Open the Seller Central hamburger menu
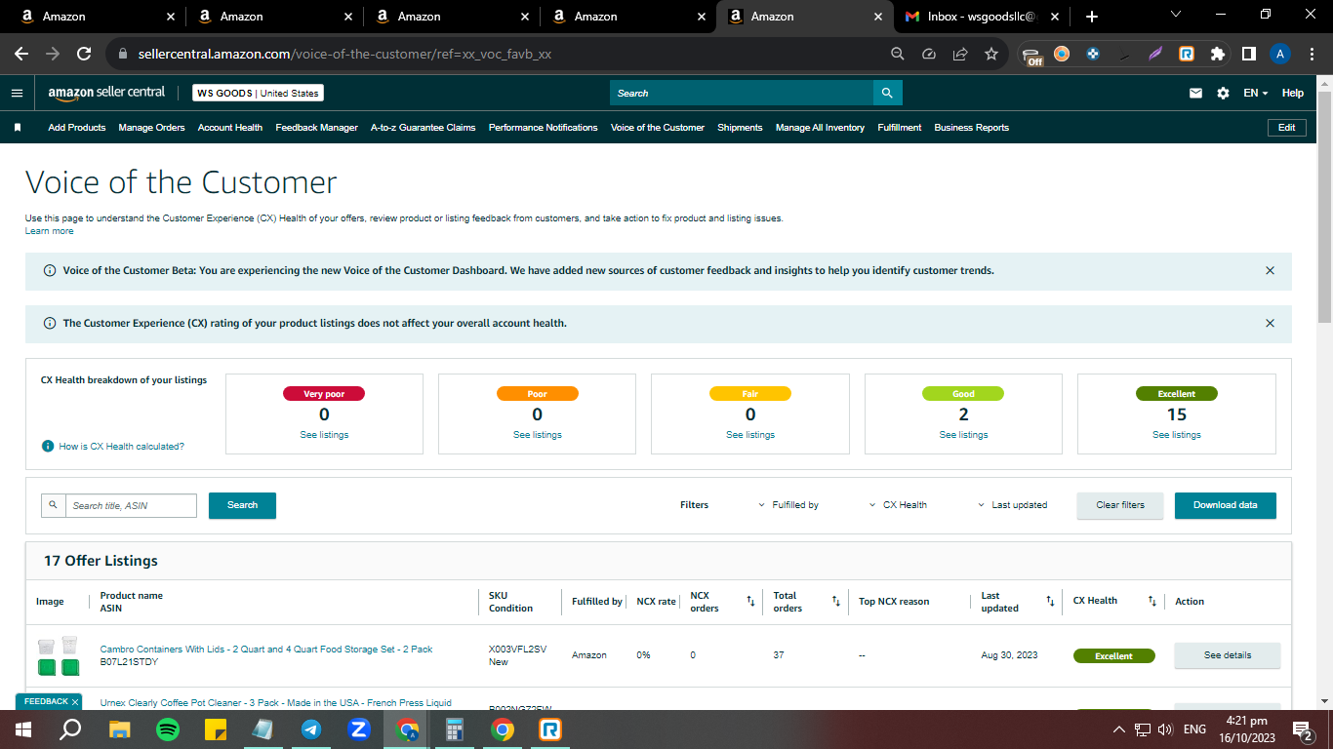 coord(17,94)
